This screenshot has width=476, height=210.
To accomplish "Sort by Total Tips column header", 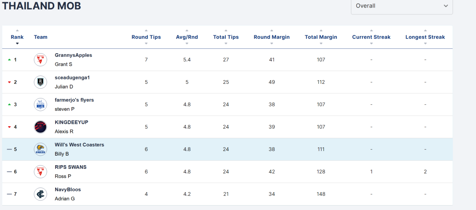I will [x=226, y=37].
